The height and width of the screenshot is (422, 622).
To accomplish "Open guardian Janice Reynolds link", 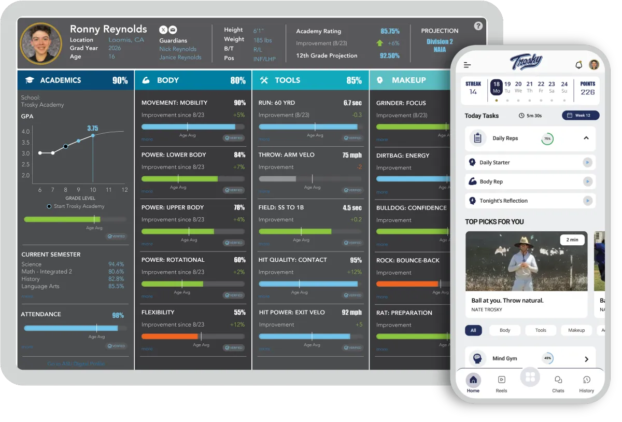I will pos(180,58).
